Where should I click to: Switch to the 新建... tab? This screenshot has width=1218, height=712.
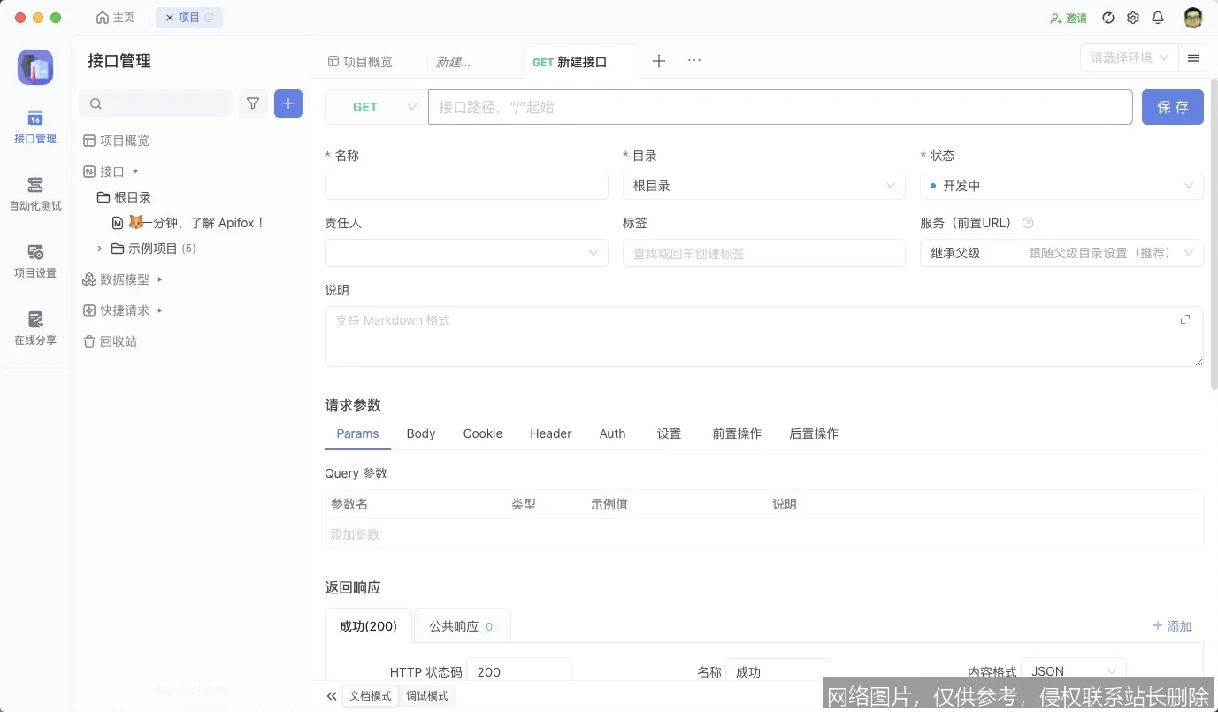click(x=454, y=62)
